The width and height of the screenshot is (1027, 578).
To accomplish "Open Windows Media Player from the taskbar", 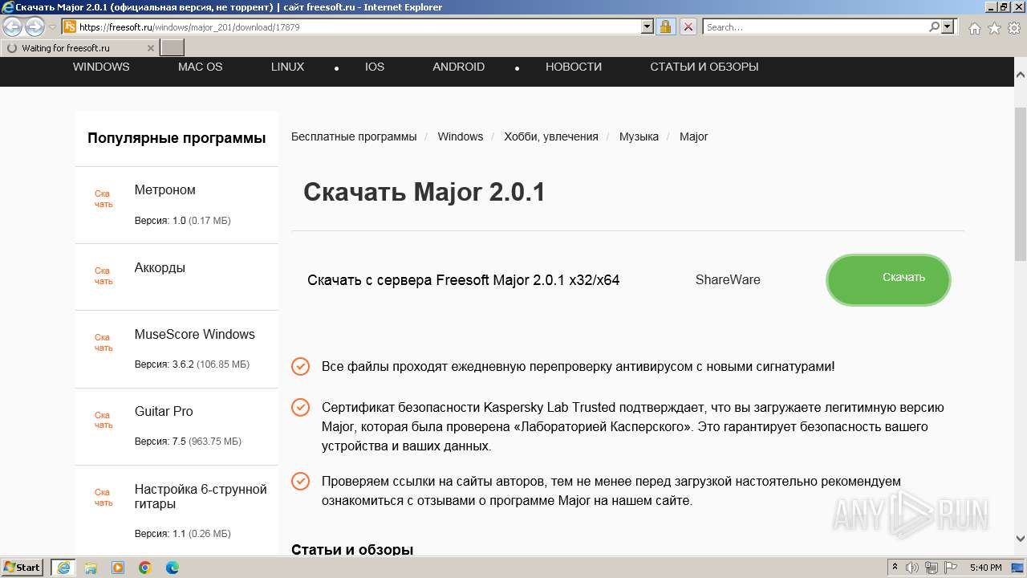I will (x=118, y=568).
